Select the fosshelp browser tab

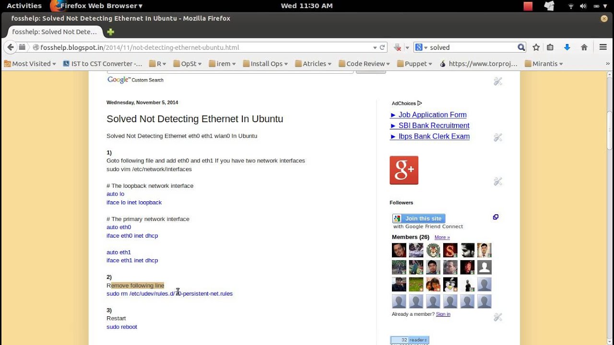54,32
